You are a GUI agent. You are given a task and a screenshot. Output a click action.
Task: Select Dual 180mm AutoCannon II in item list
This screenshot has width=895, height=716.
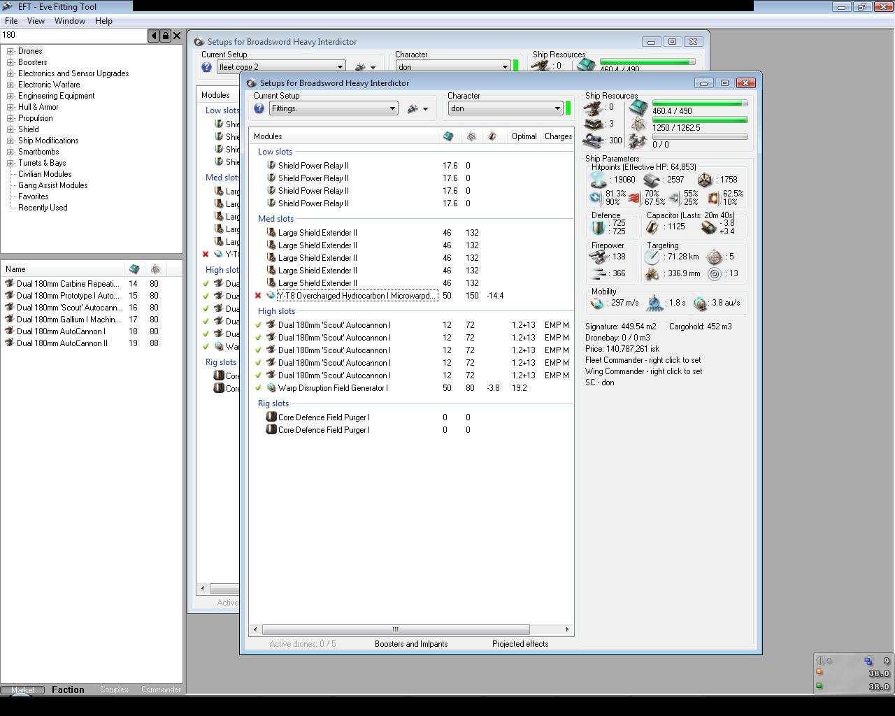point(62,343)
